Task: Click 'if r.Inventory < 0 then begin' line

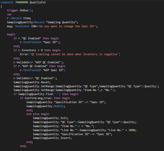Action: click(x=37, y=50)
